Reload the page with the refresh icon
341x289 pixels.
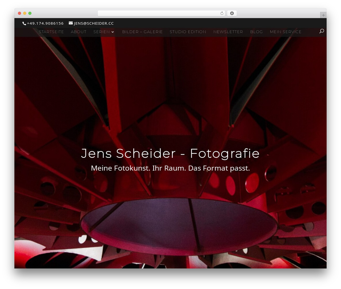point(222,13)
